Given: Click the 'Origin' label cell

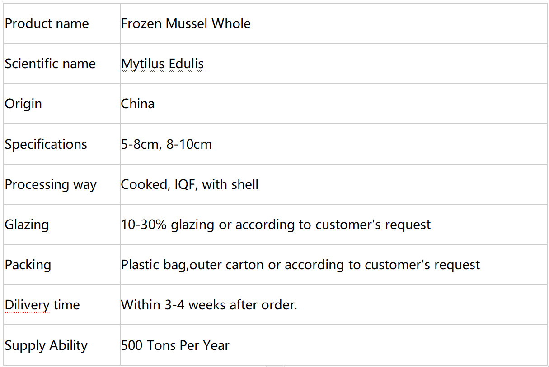Looking at the screenshot, I should click(x=62, y=104).
